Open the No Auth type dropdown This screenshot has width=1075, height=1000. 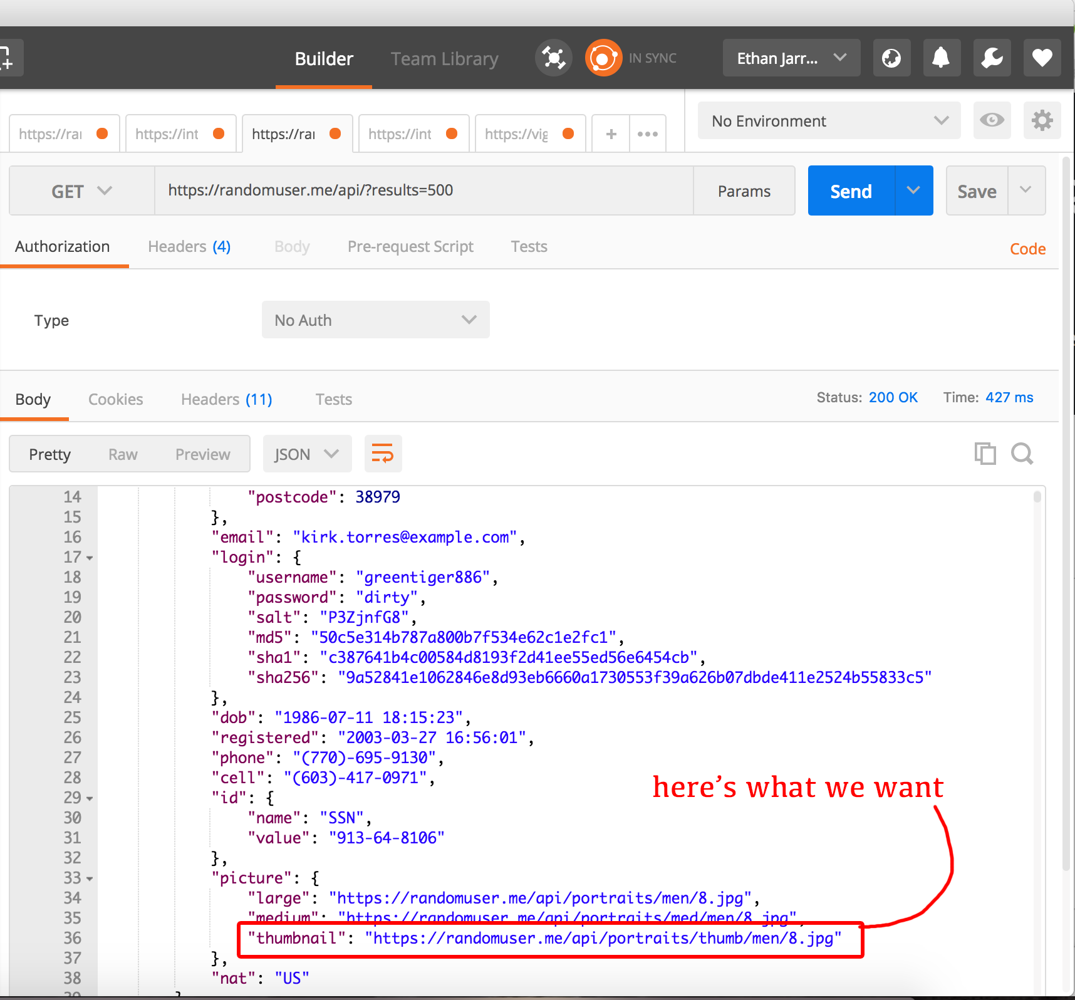[x=375, y=320]
